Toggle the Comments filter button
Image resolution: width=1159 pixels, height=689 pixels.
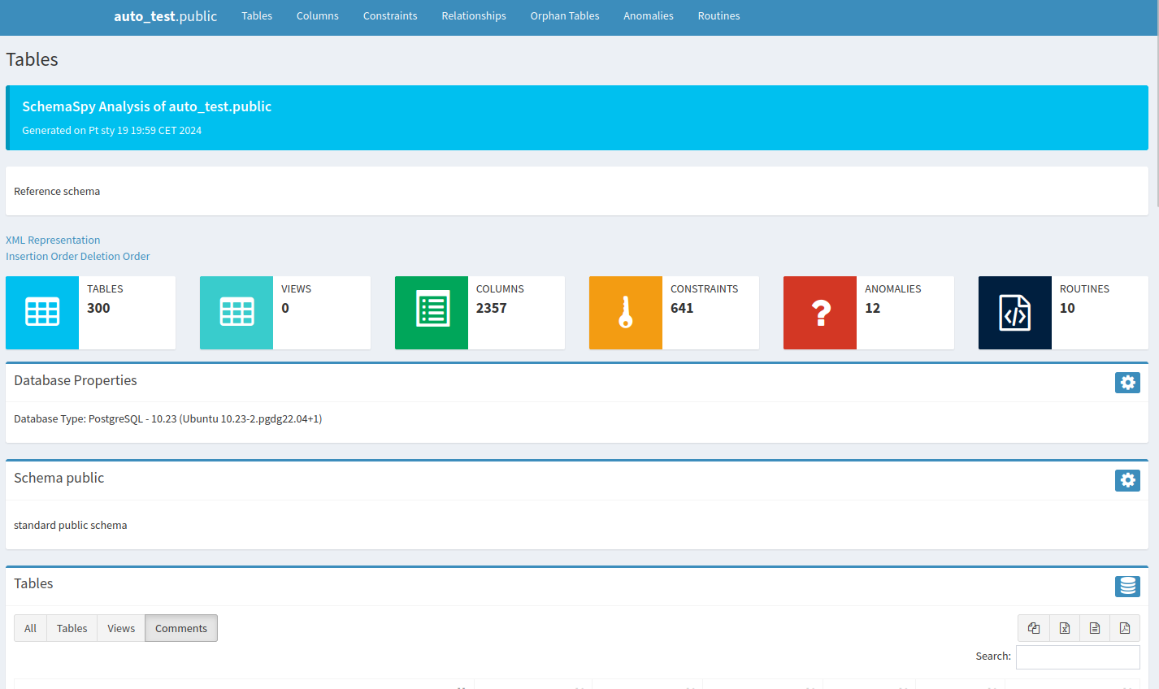181,628
